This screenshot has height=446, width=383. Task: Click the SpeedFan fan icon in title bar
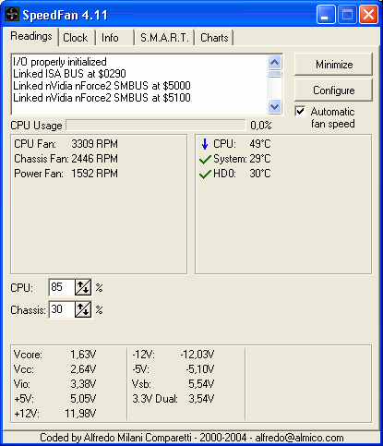(x=12, y=14)
